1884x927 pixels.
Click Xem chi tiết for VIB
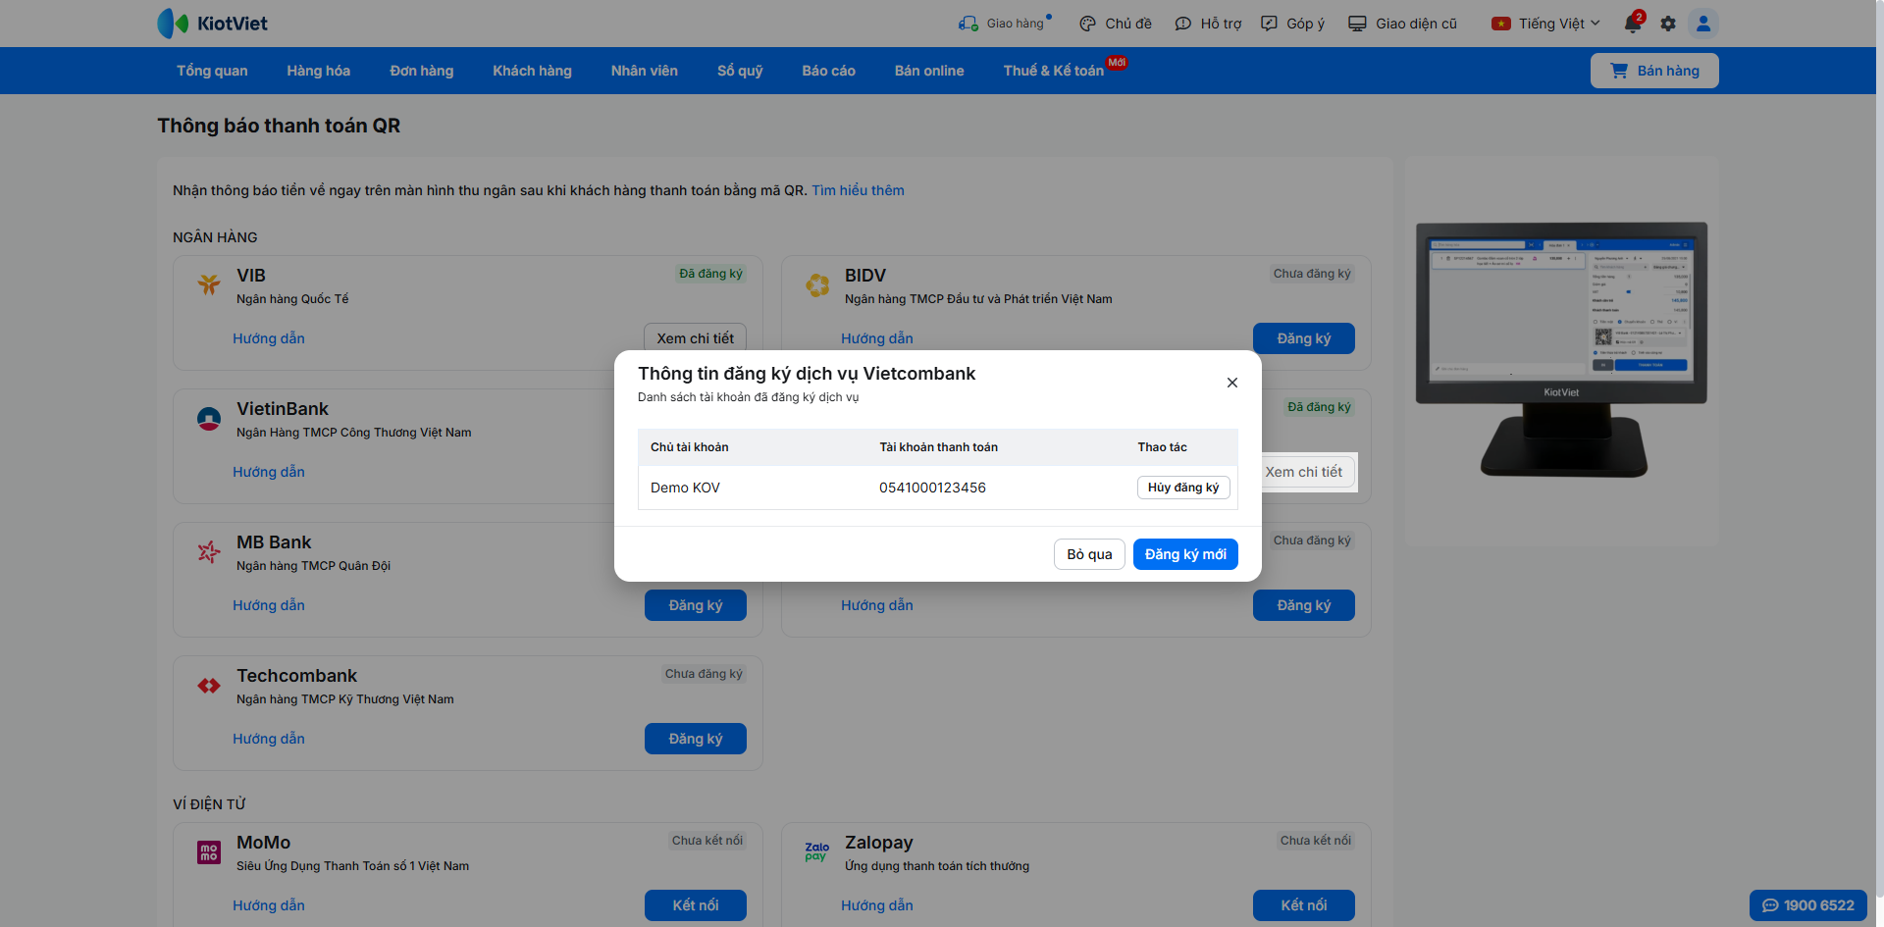[696, 337]
